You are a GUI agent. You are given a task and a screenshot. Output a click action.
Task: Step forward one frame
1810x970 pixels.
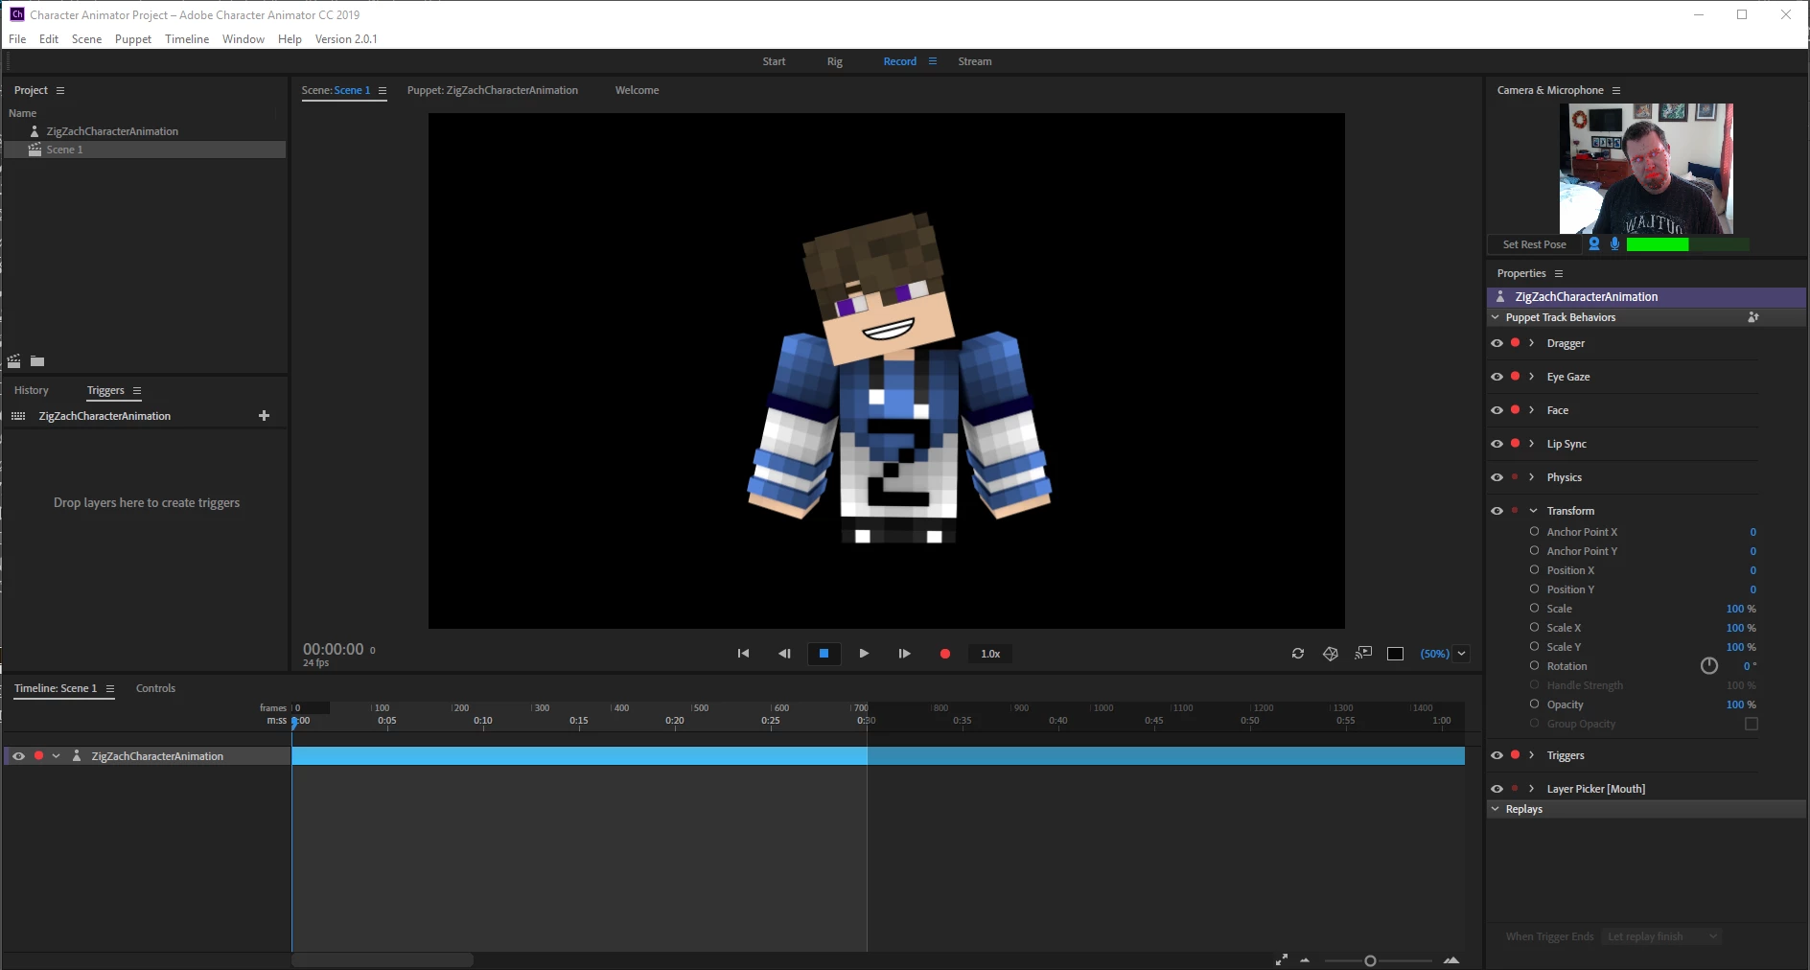pyautogui.click(x=904, y=654)
